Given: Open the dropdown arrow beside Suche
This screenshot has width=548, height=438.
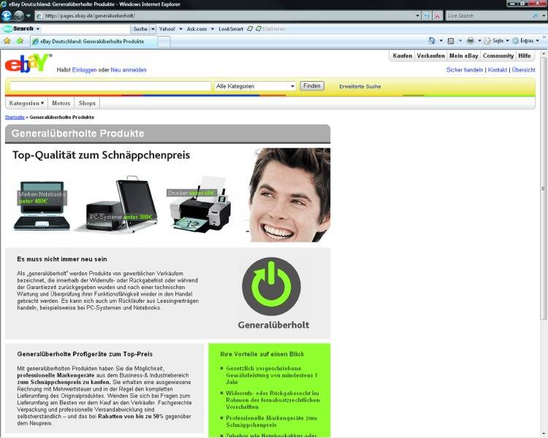Looking at the screenshot, I should 153,29.
